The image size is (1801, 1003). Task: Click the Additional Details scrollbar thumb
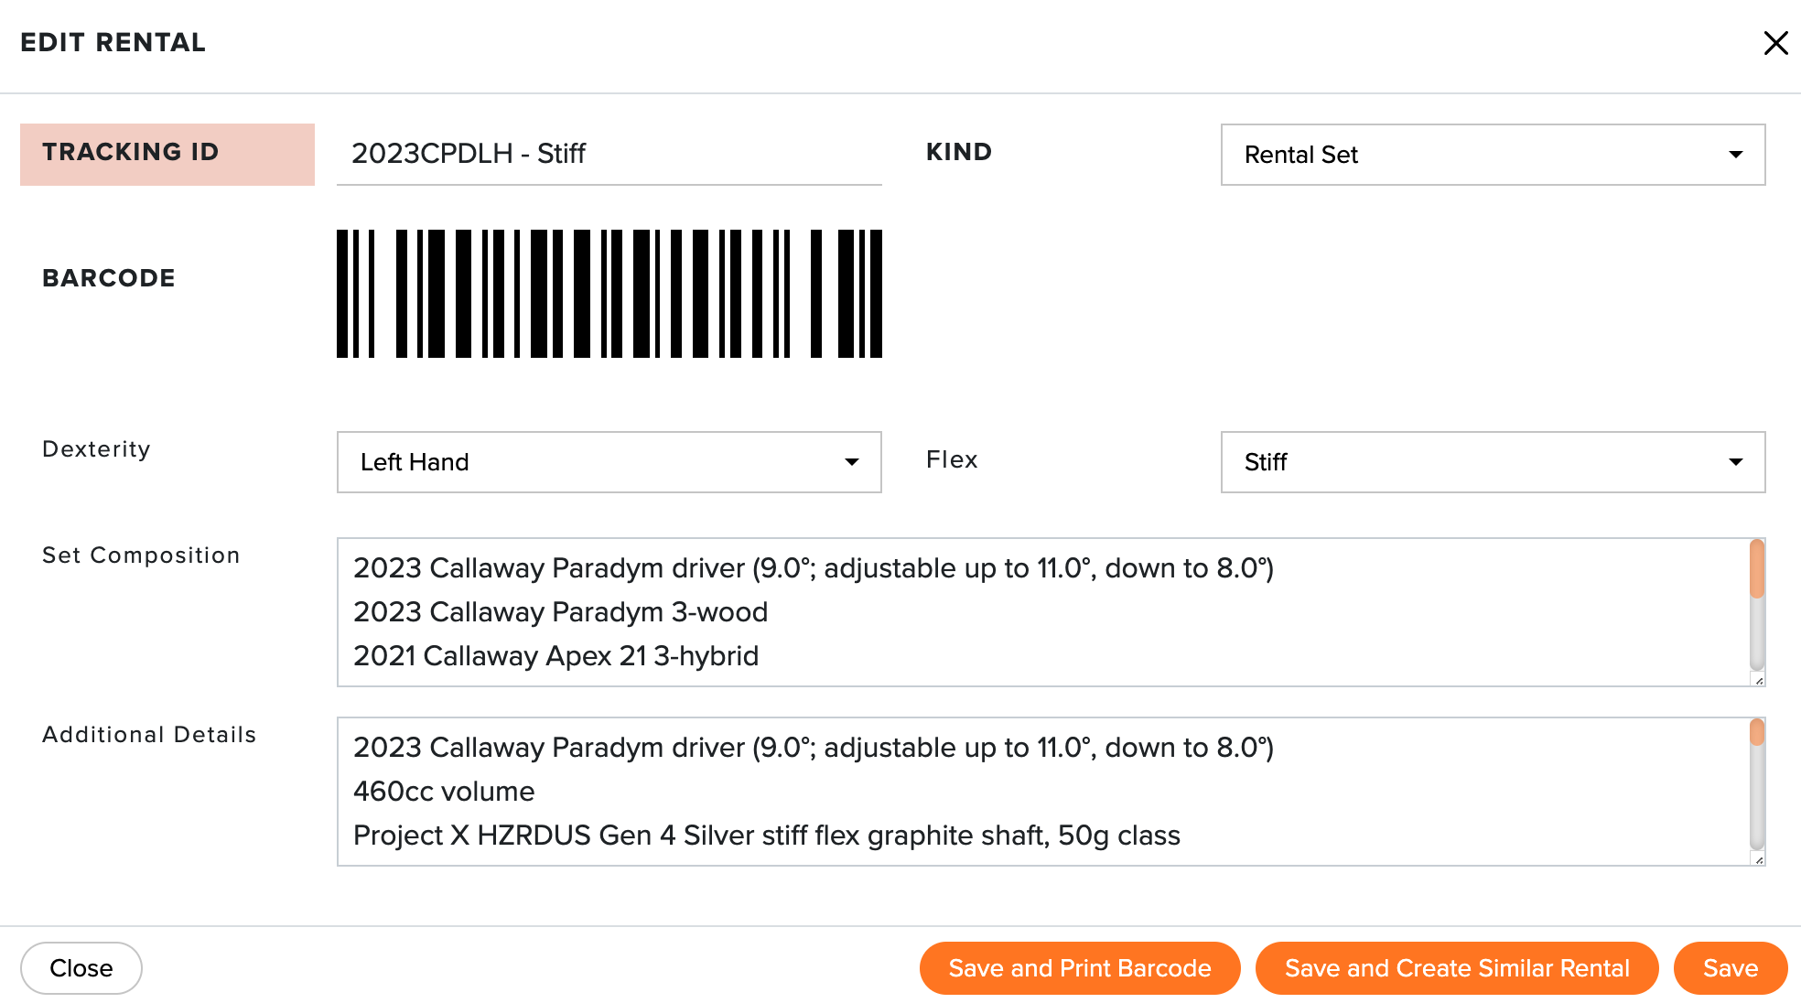1756,732
